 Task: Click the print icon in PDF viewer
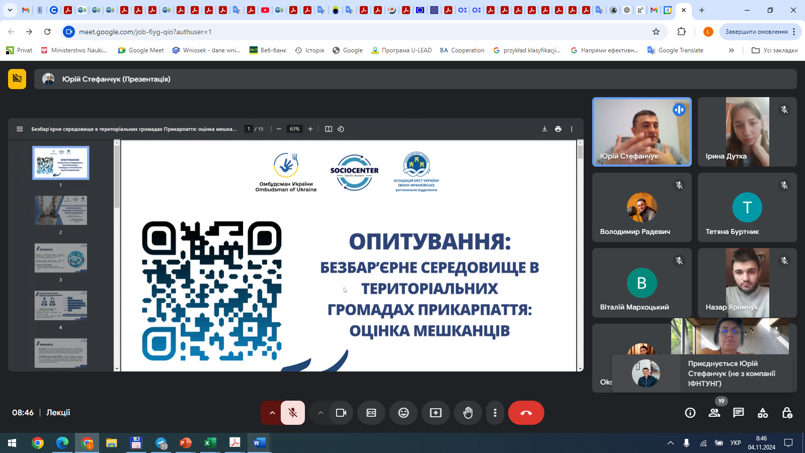pyautogui.click(x=558, y=129)
